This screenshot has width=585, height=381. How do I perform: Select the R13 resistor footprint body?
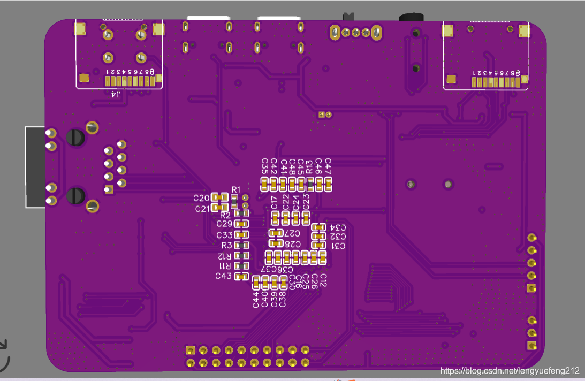point(310,184)
